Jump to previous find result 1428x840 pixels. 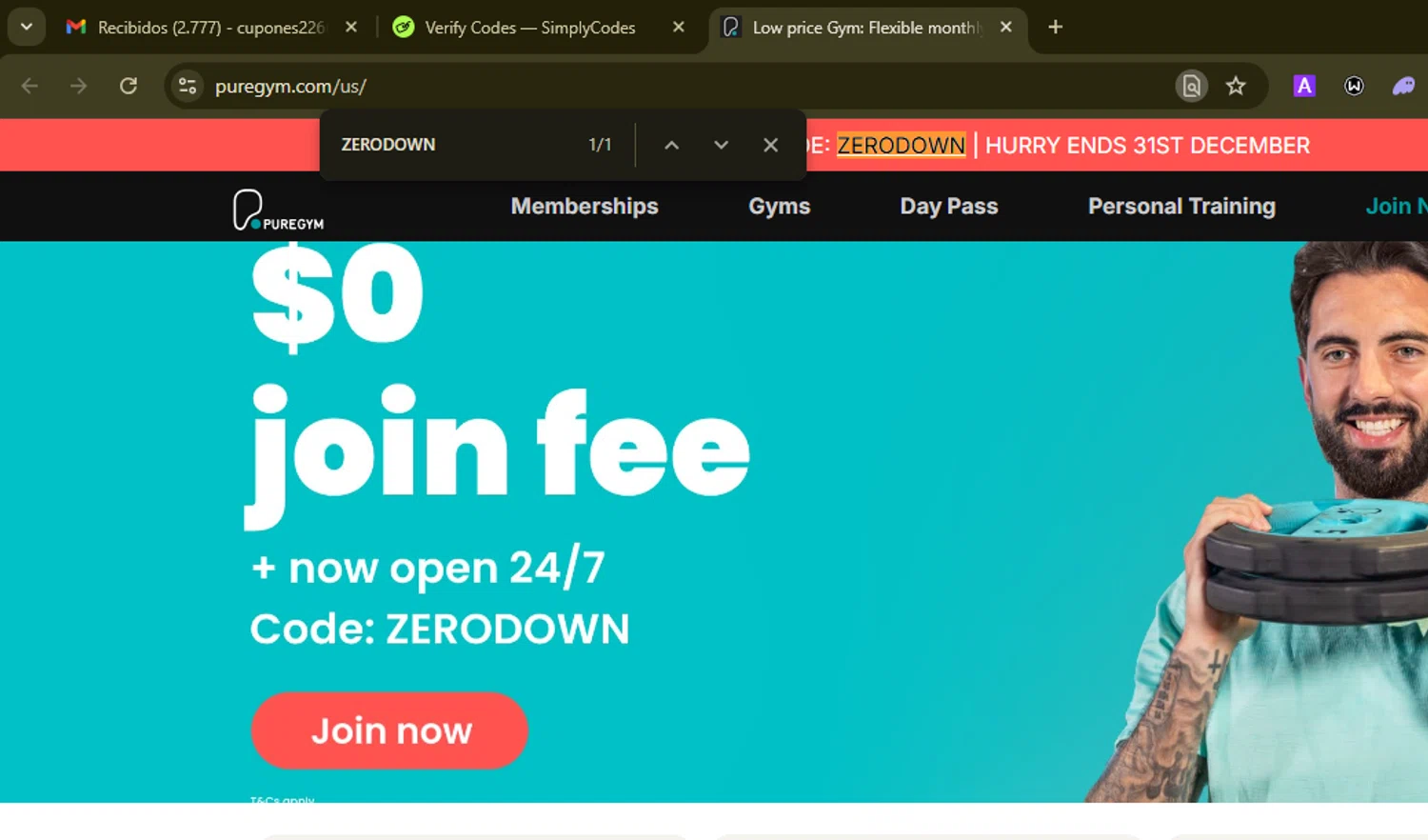671,145
